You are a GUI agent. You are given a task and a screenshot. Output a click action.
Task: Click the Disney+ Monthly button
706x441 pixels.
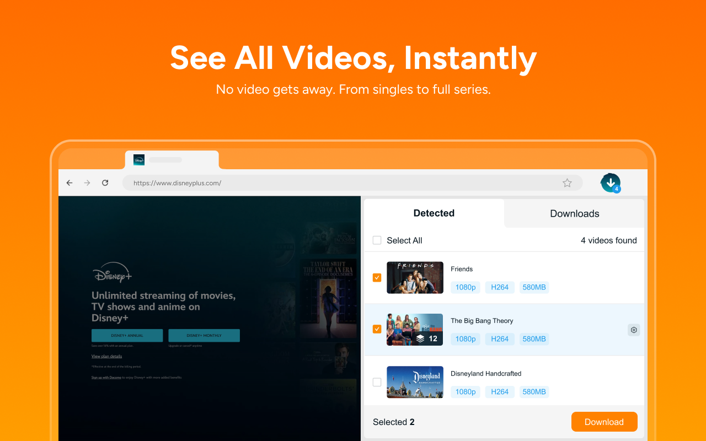pyautogui.click(x=204, y=336)
